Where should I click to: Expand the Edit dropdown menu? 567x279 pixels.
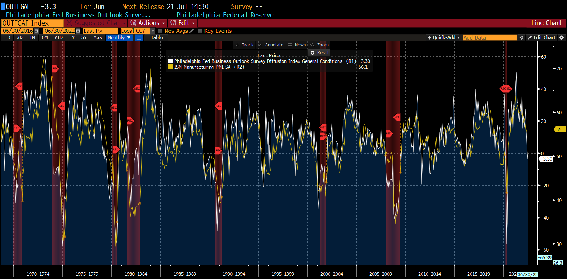pos(183,23)
